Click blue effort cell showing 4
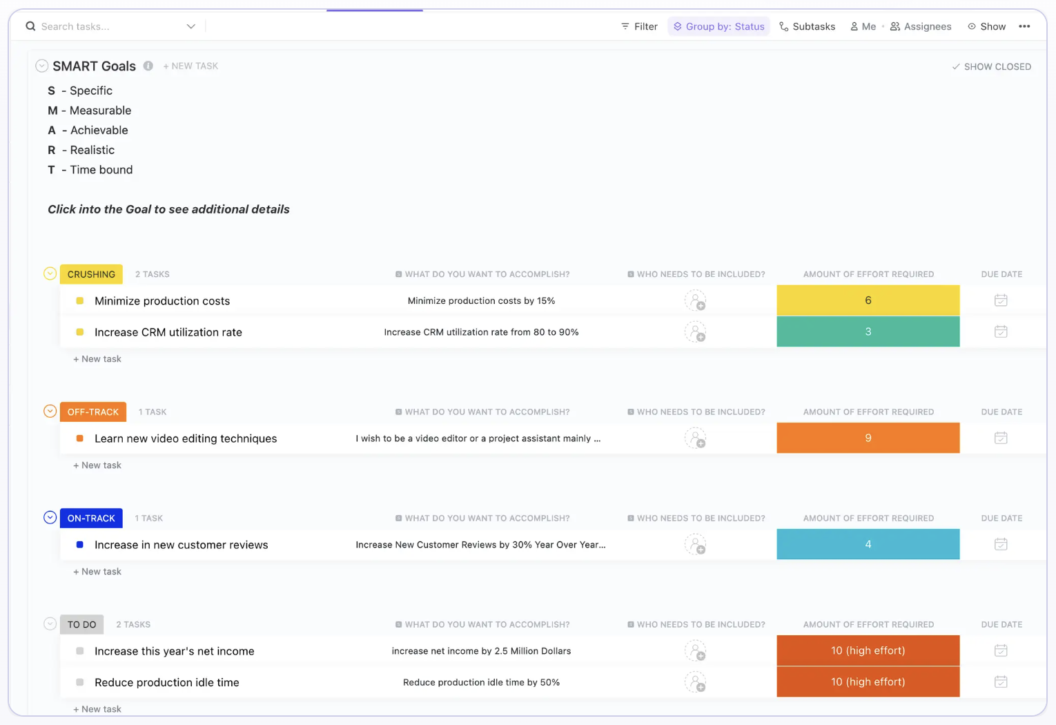This screenshot has height=725, width=1056. pos(868,544)
